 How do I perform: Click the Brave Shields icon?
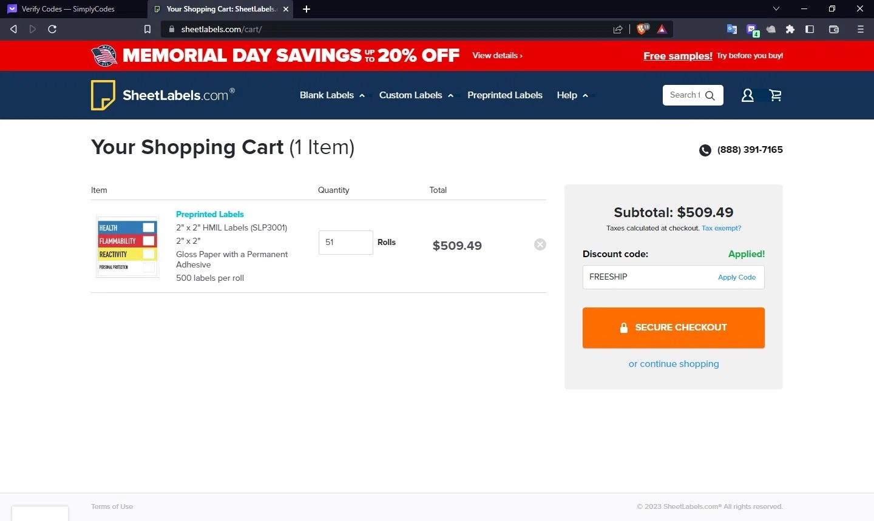coord(642,29)
